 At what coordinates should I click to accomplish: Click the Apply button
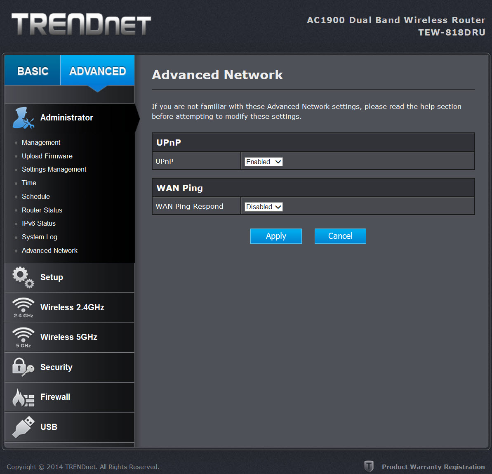pyautogui.click(x=276, y=236)
